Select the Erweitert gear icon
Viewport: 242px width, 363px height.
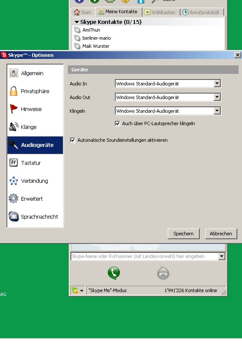tap(13, 199)
